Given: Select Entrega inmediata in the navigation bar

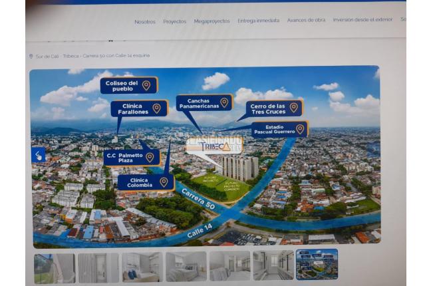Looking at the screenshot, I should (x=258, y=21).
